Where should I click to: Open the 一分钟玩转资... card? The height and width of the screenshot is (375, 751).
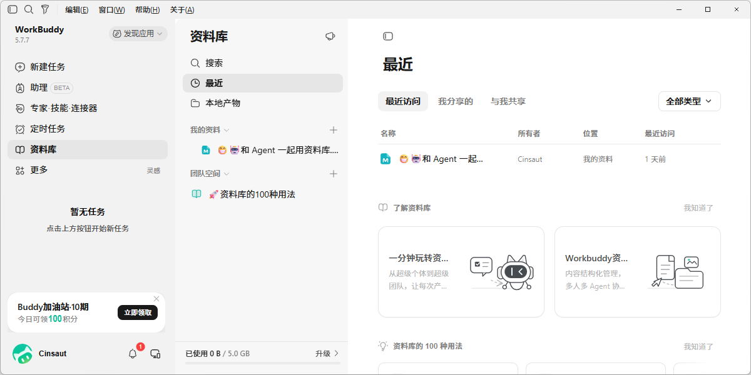coord(461,272)
